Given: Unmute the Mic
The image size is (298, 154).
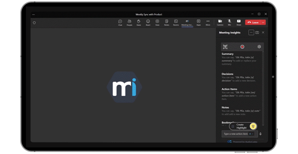Looking at the screenshot, I should coord(229,22).
